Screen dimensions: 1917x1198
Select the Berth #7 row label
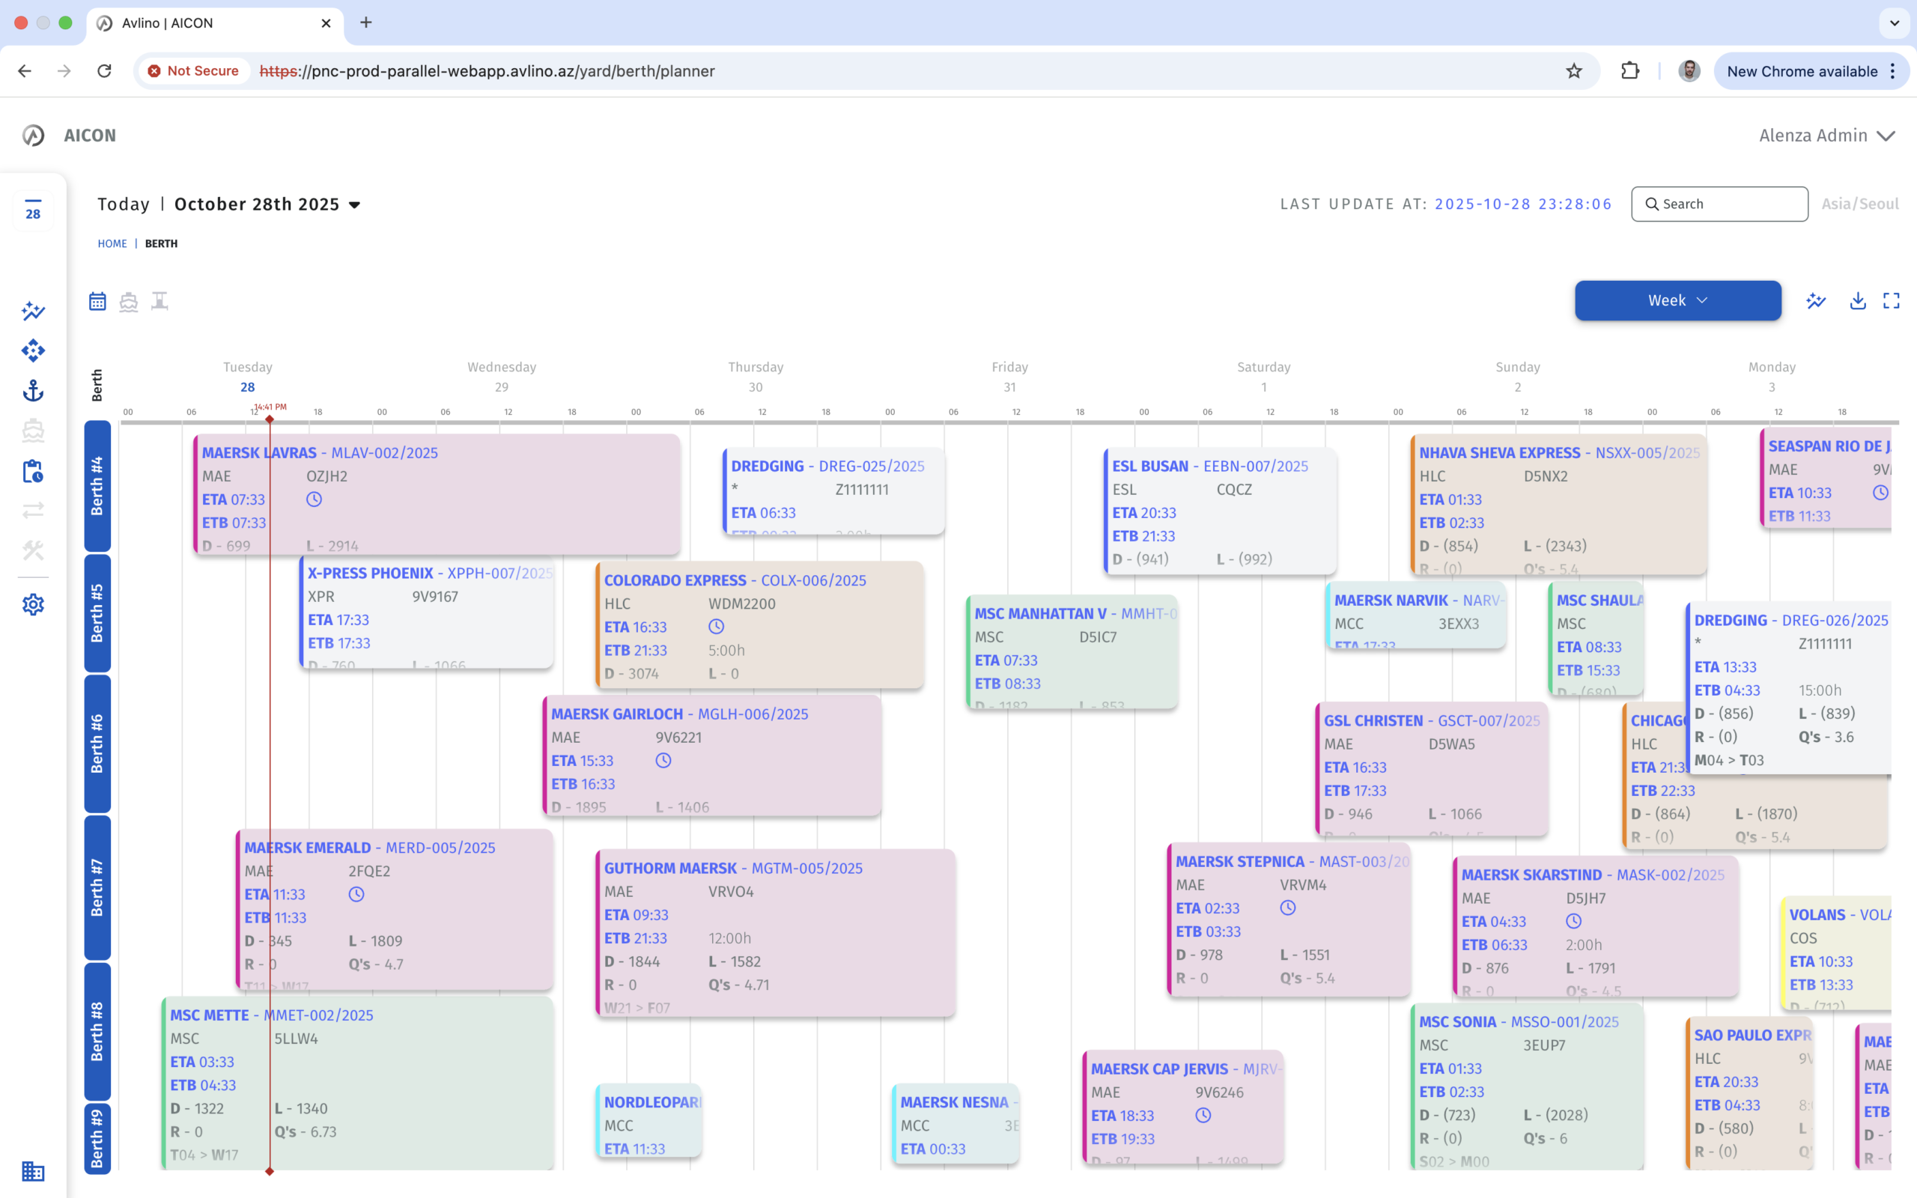[97, 887]
